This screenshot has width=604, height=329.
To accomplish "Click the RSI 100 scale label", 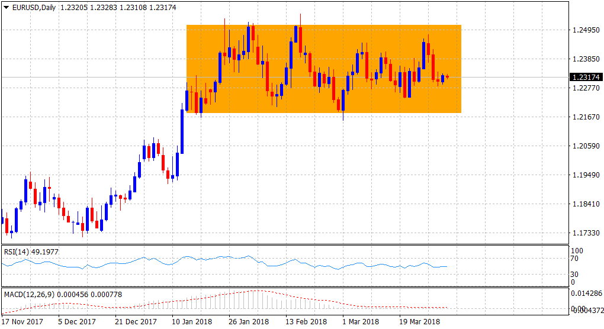I will [x=577, y=251].
